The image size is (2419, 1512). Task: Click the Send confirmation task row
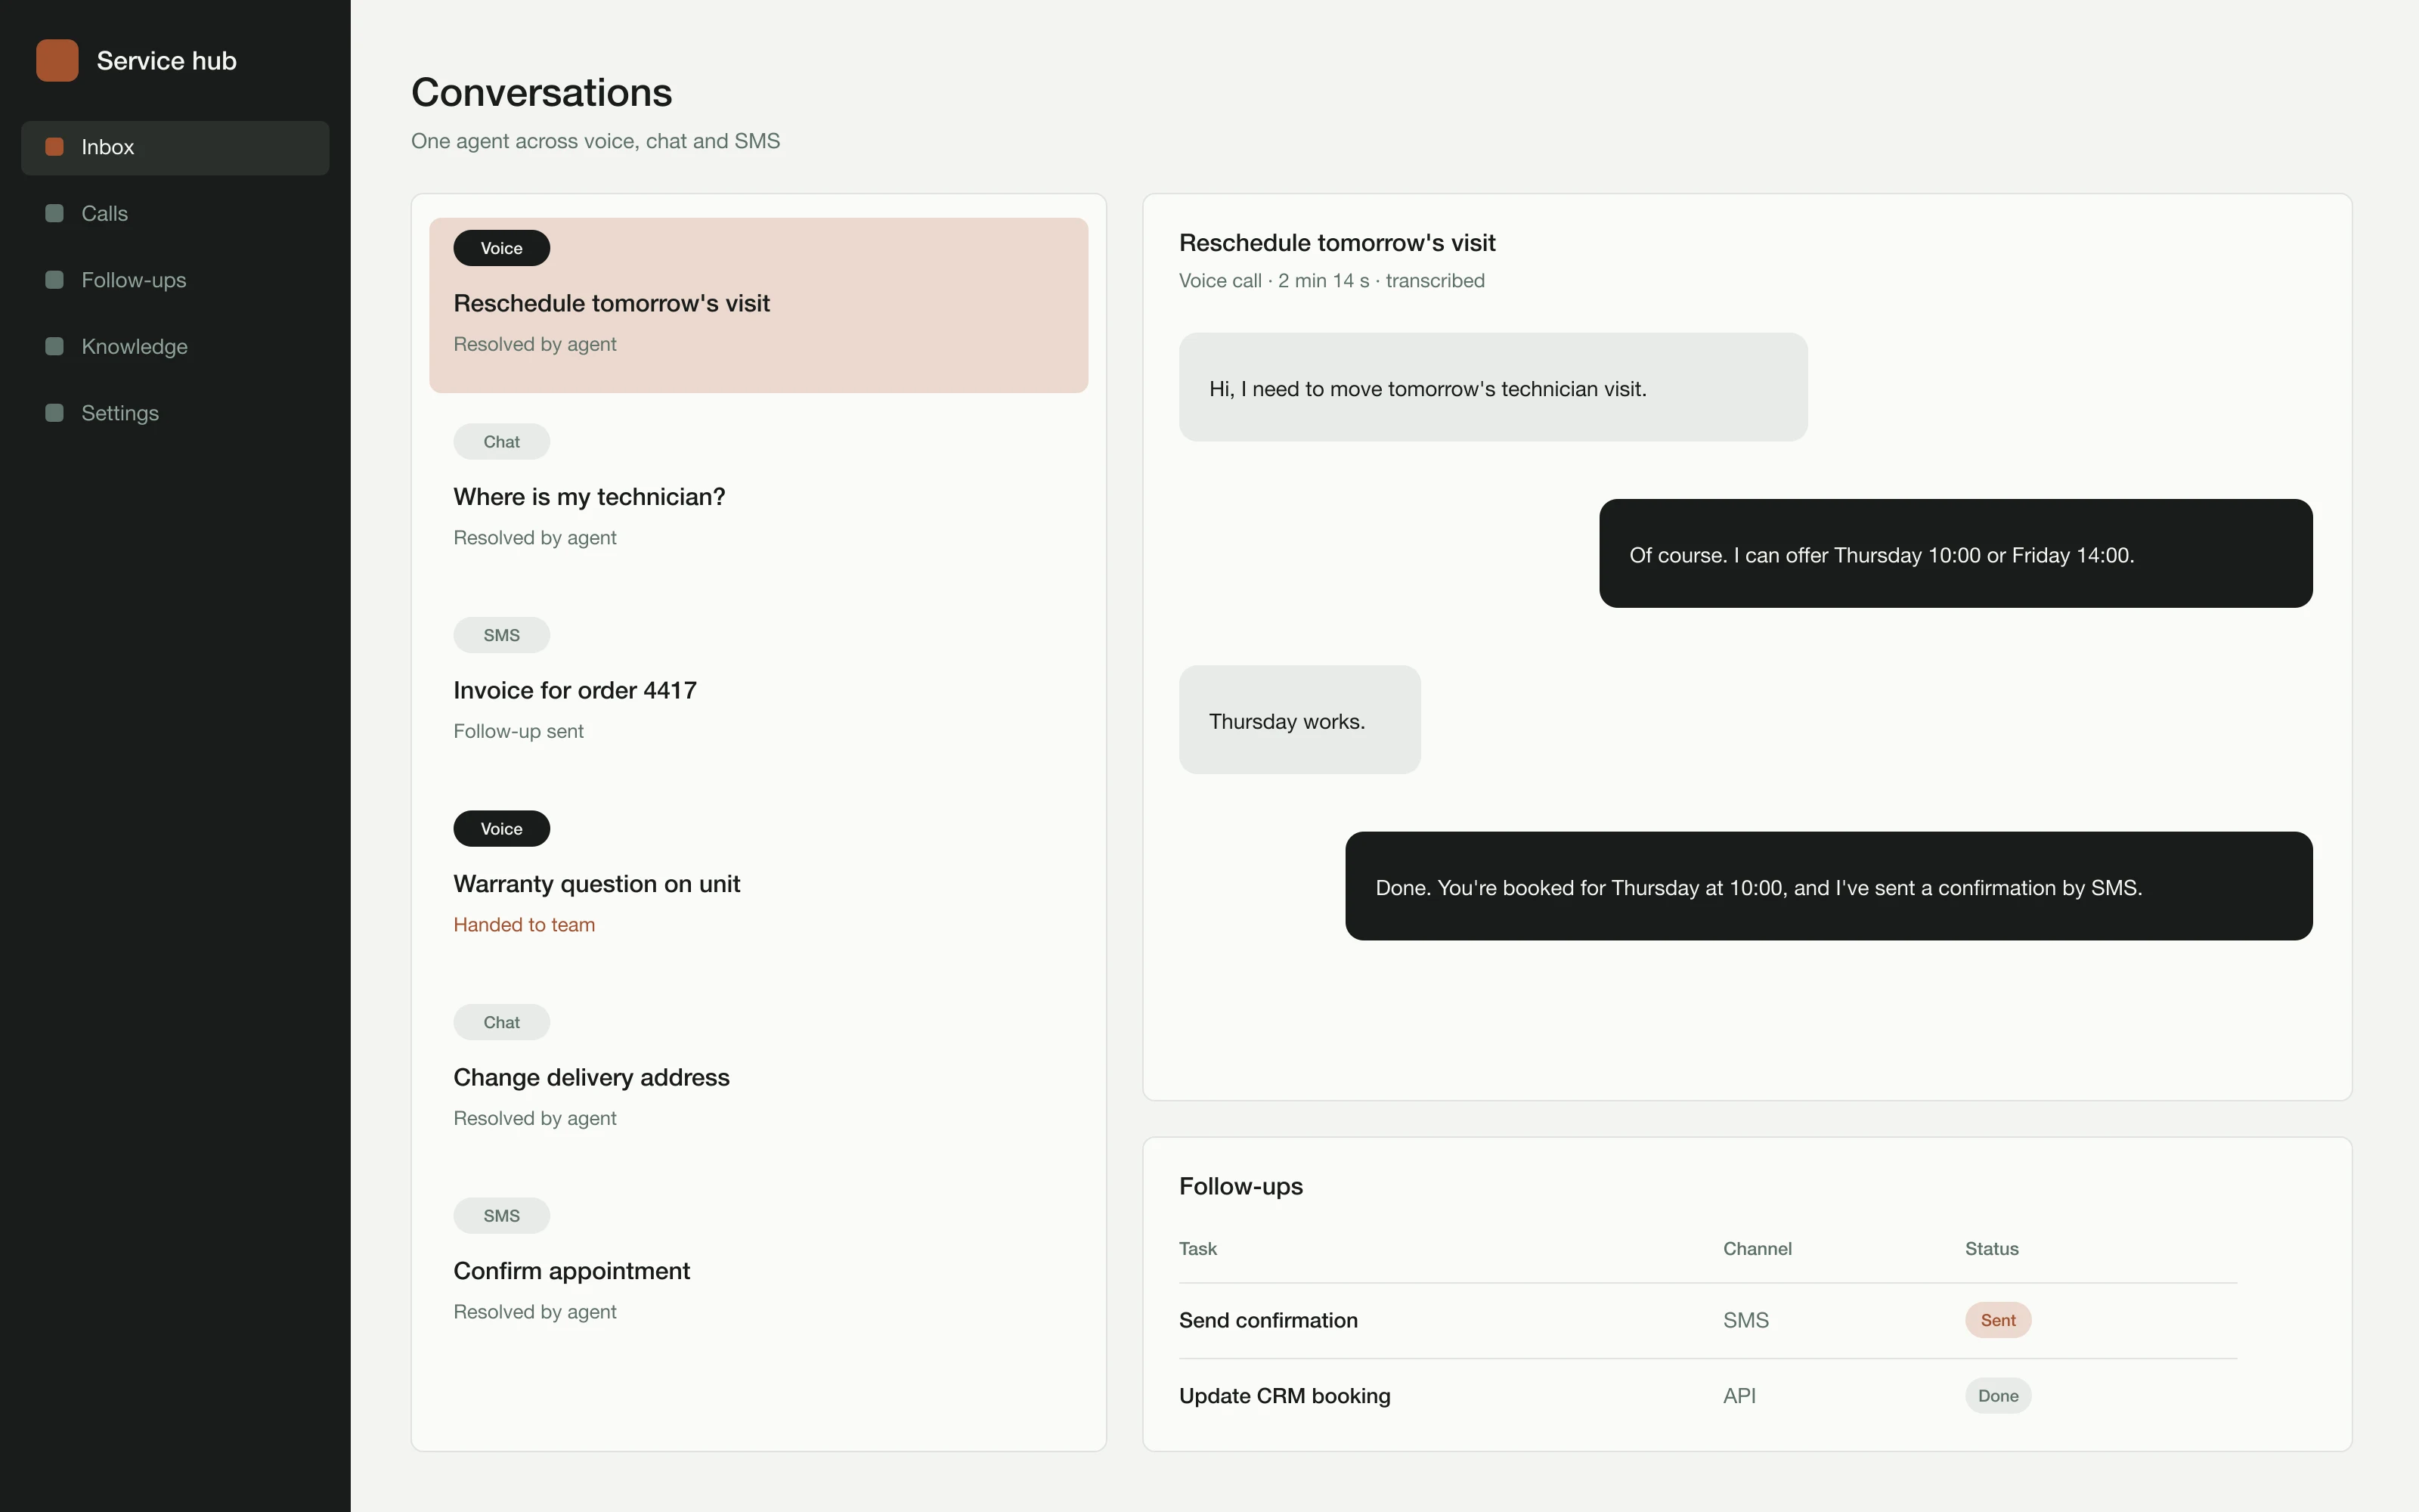(x=1708, y=1321)
